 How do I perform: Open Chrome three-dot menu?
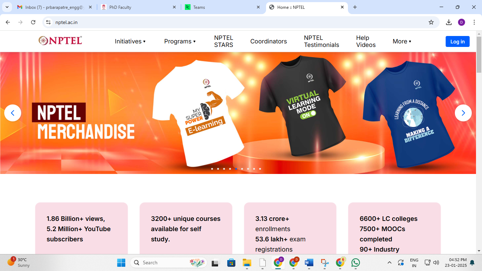click(x=474, y=22)
